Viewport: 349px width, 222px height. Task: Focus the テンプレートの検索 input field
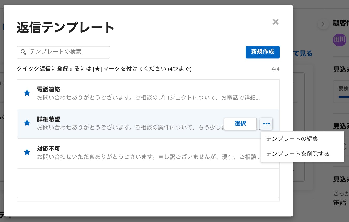(63, 52)
